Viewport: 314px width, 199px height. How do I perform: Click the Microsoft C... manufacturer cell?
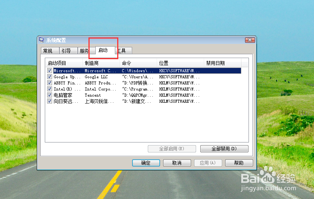(x=100, y=71)
